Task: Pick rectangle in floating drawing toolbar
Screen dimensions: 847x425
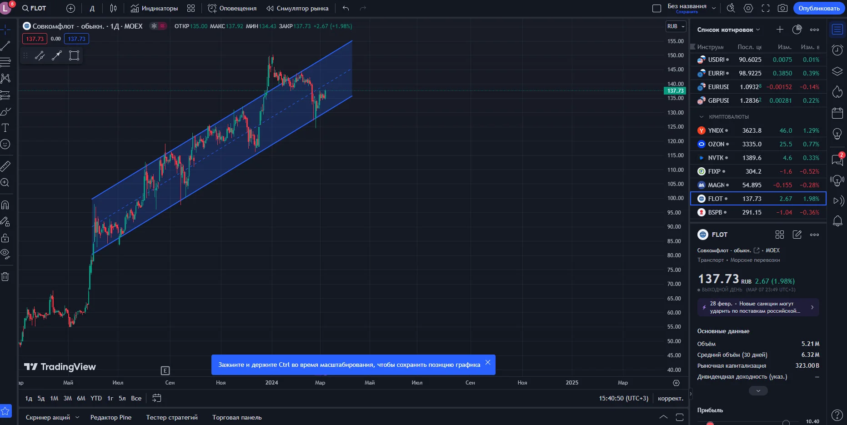Action: tap(74, 55)
